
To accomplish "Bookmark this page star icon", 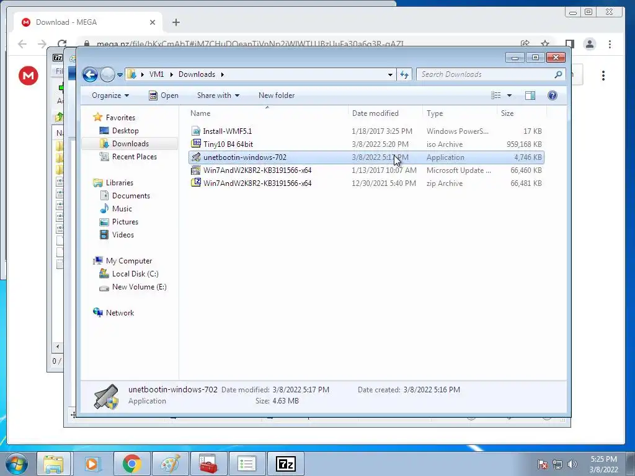I will click(x=545, y=44).
